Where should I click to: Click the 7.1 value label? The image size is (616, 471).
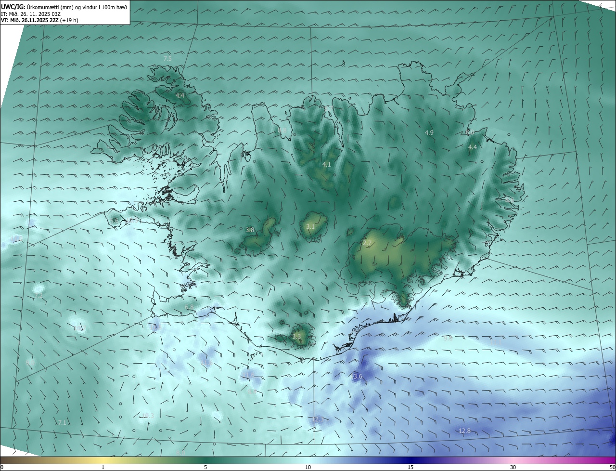(x=62, y=422)
